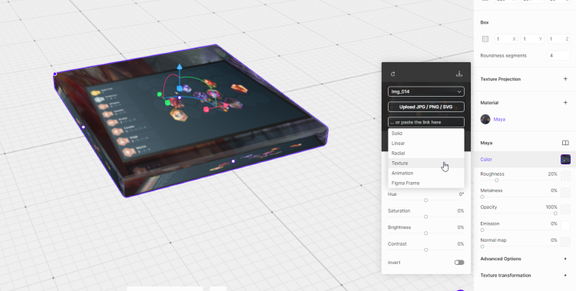Click the Maya material name link

coord(499,120)
